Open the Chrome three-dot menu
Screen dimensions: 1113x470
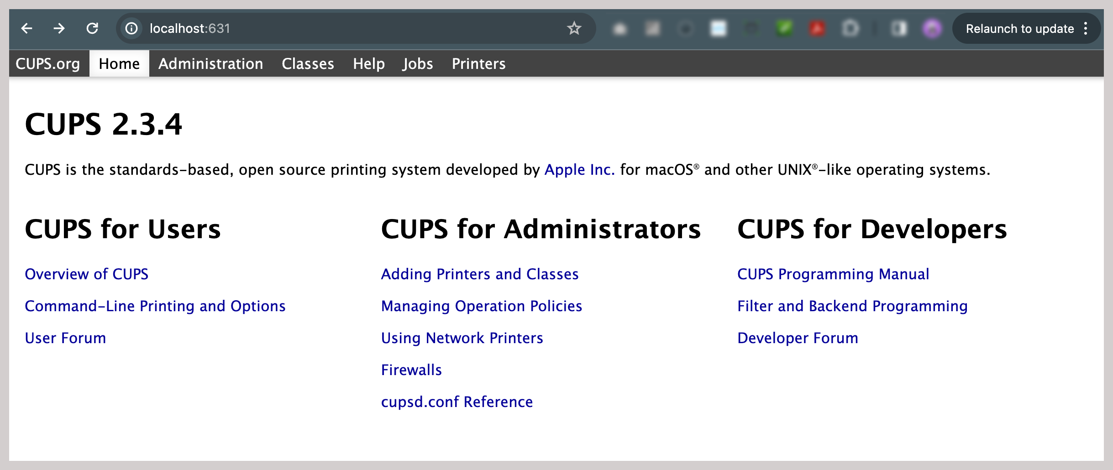1086,29
